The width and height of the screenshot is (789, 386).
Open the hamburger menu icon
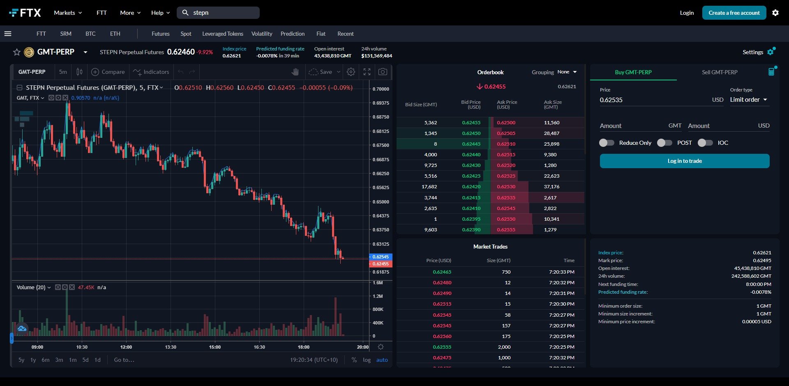[x=8, y=34]
